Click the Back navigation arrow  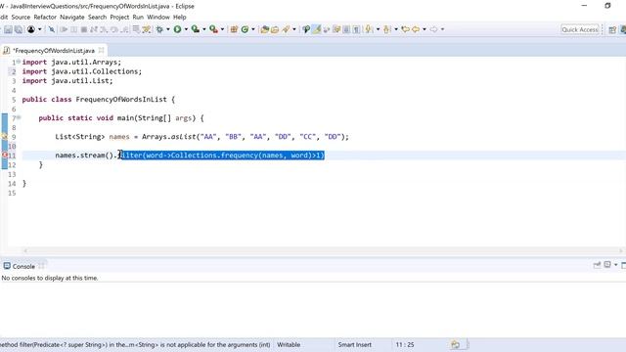point(416,29)
